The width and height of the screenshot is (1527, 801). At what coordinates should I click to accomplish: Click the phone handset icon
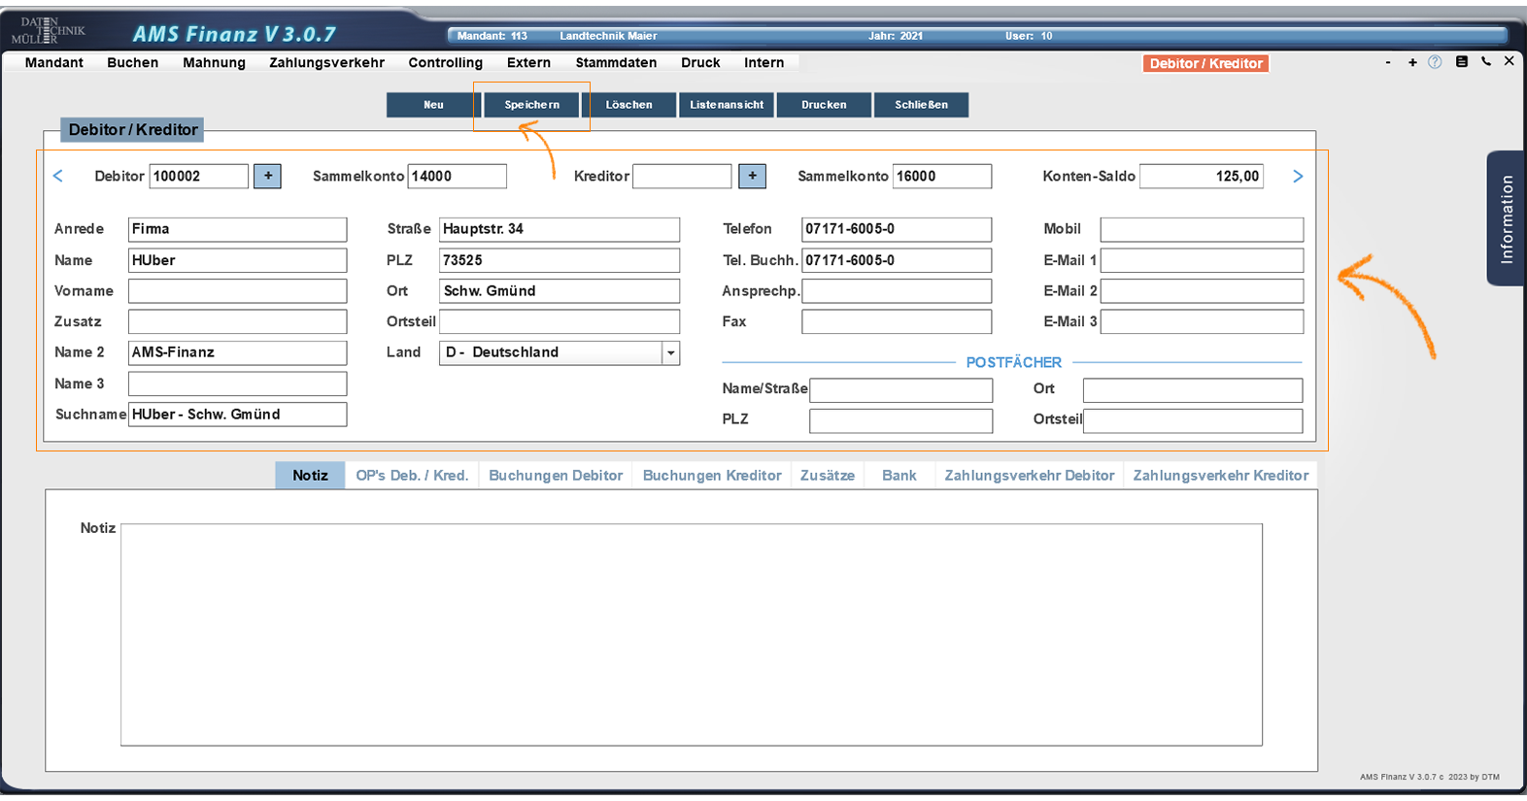[x=1485, y=62]
